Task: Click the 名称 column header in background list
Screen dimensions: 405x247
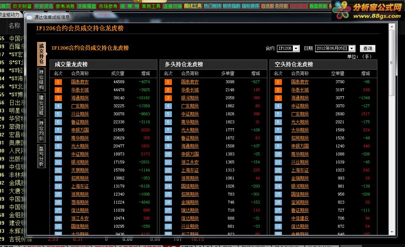Action: (15, 26)
